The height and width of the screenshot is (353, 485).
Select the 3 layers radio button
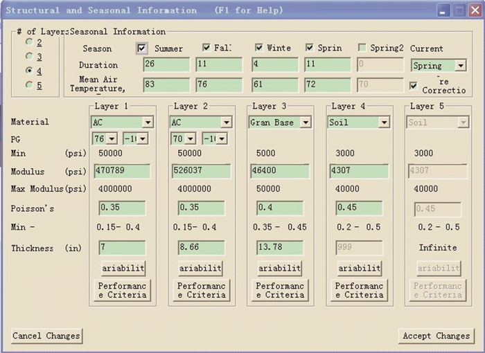(29, 57)
